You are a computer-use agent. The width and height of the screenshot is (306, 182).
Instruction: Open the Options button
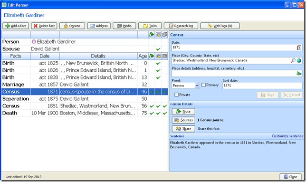point(72,26)
